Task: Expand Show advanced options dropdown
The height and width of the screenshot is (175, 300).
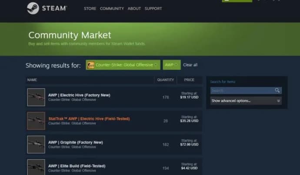Action: click(246, 100)
